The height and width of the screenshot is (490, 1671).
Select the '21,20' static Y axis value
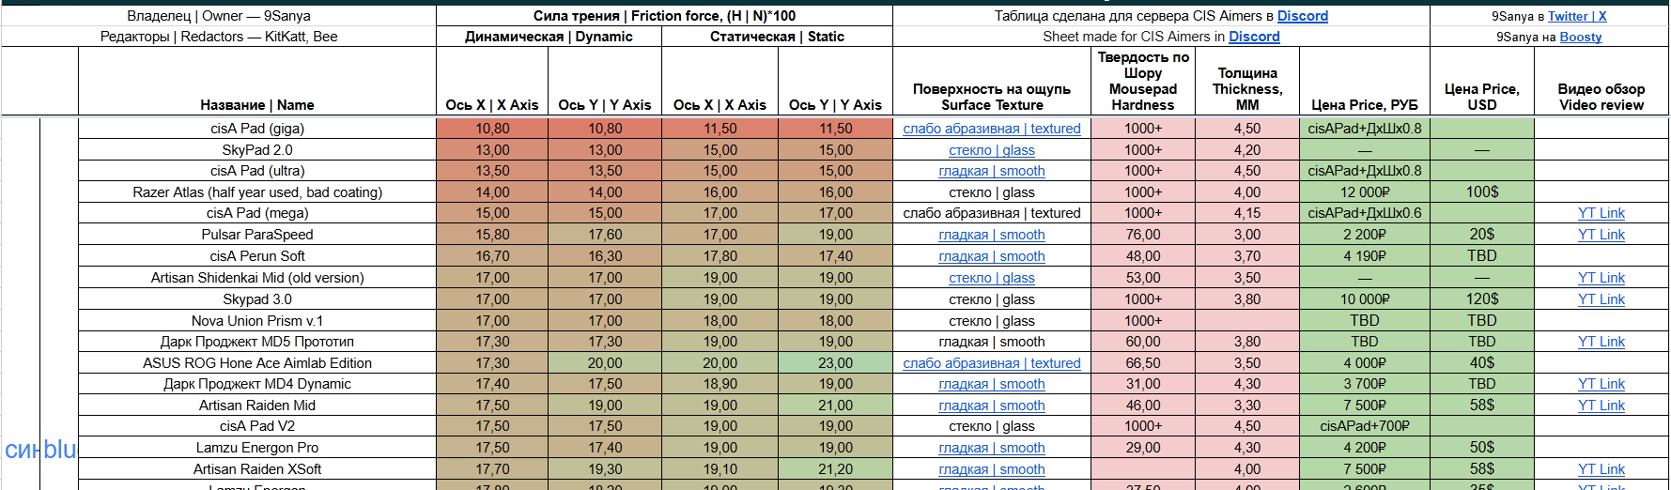pyautogui.click(x=835, y=469)
